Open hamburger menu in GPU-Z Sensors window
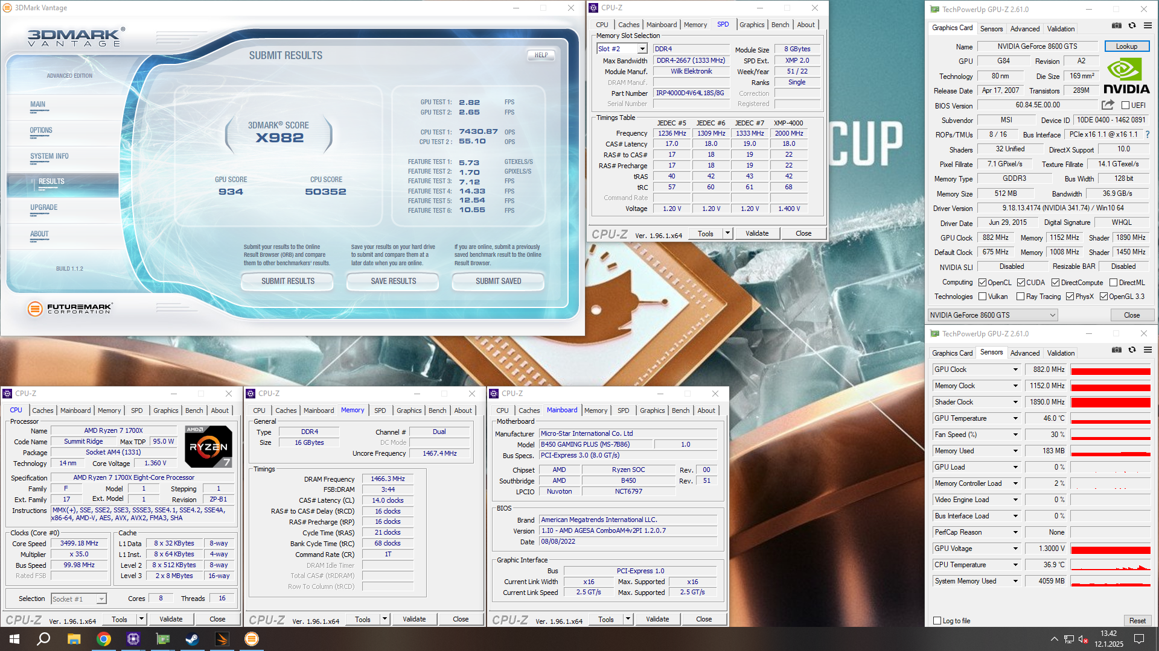This screenshot has height=651, width=1159. (x=1148, y=350)
